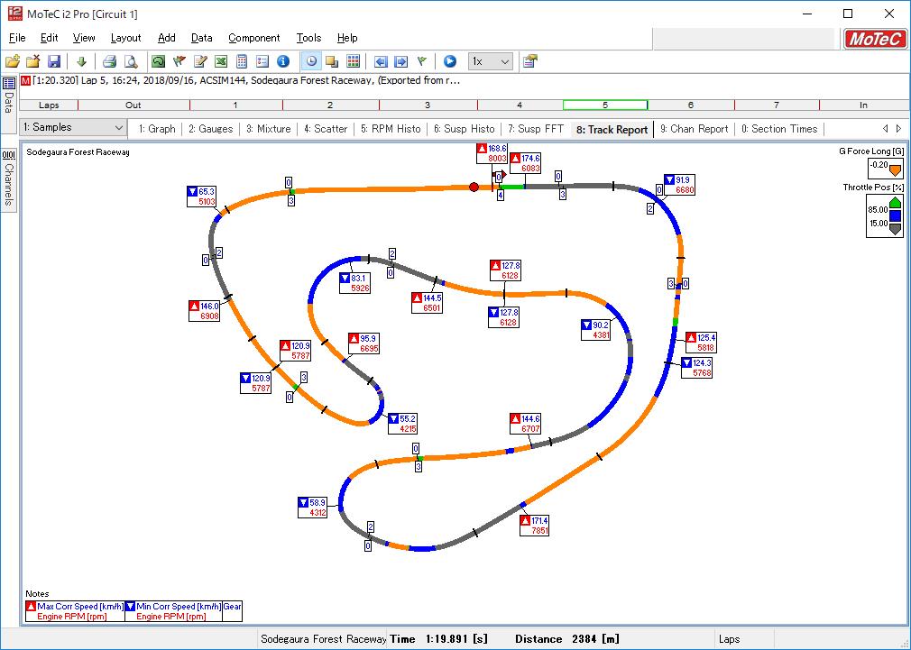This screenshot has width=911, height=650.
Task: Select lap 7 in lap bar
Action: coord(777,105)
